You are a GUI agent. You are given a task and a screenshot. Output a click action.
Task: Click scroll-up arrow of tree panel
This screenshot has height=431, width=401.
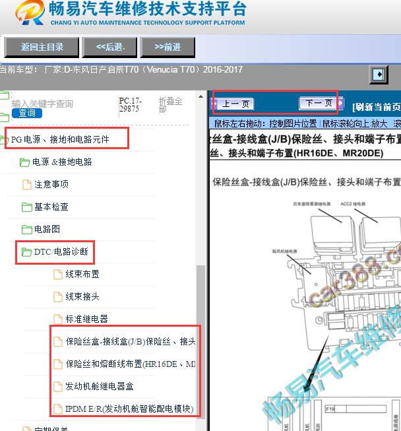(x=200, y=96)
